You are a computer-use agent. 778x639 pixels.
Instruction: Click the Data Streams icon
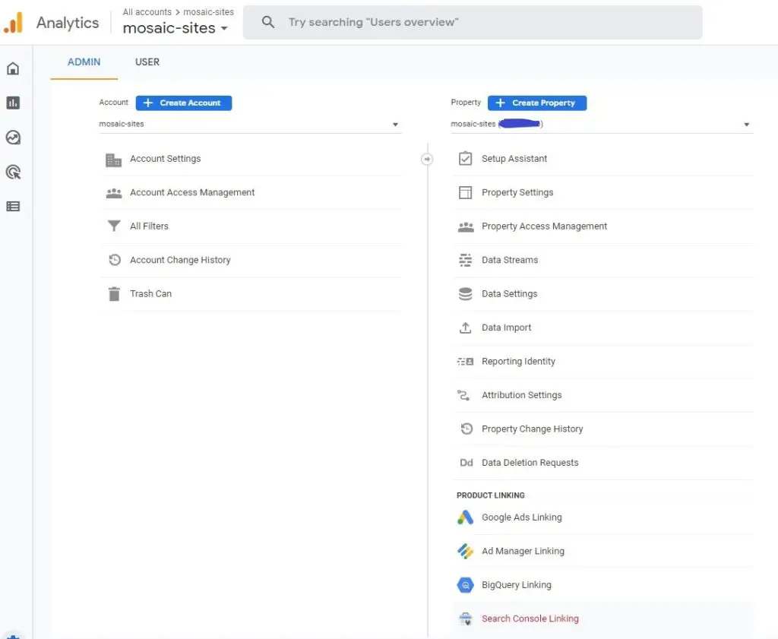(x=466, y=260)
